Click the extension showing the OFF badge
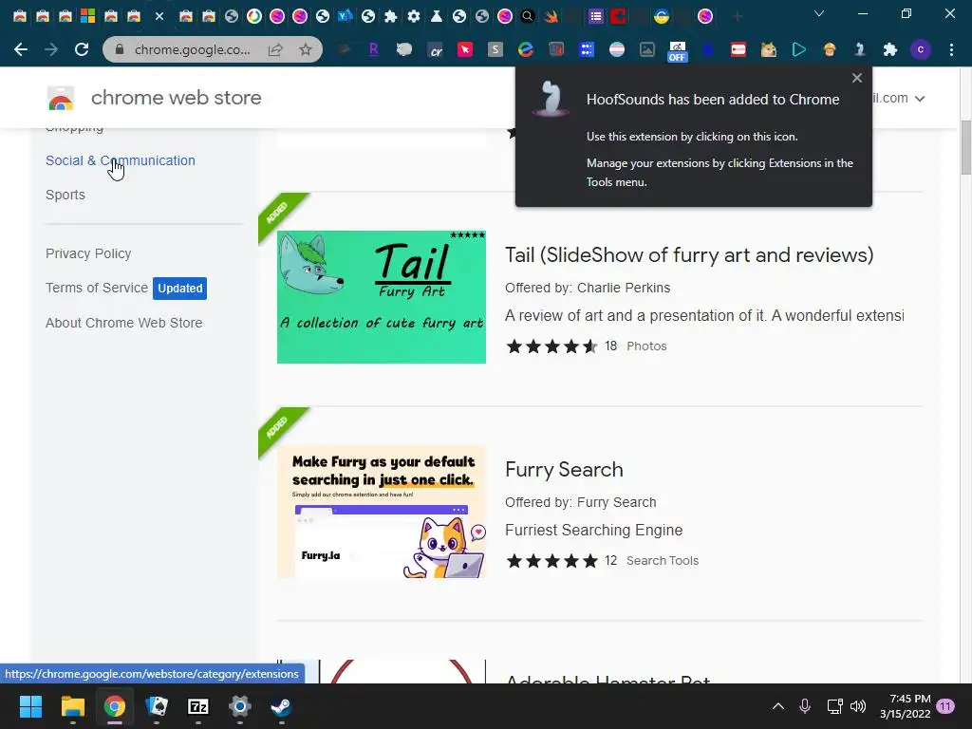The height and width of the screenshot is (729, 972). (x=678, y=51)
